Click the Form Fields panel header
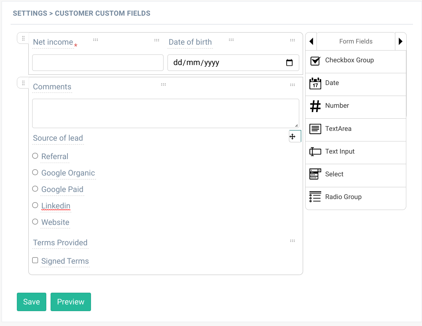This screenshot has width=422, height=326. tap(356, 41)
